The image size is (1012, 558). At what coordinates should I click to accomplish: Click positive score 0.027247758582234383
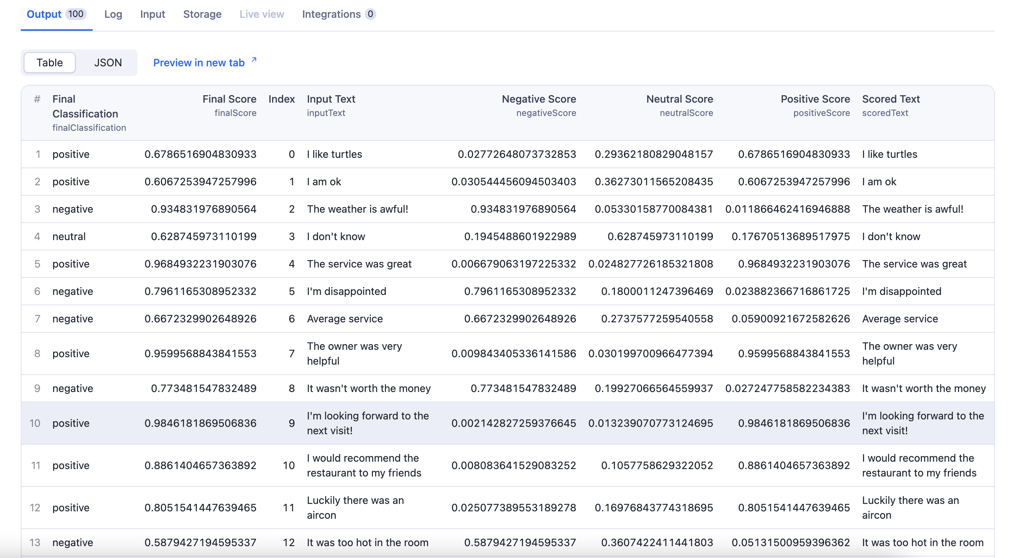tap(788, 388)
